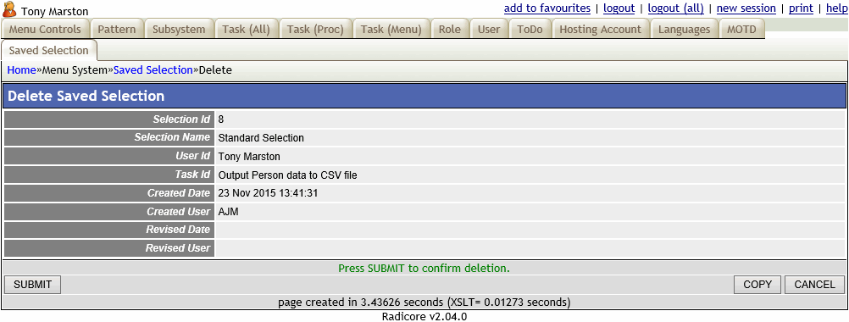Open the MOTD tab
The width and height of the screenshot is (849, 322).
(741, 29)
